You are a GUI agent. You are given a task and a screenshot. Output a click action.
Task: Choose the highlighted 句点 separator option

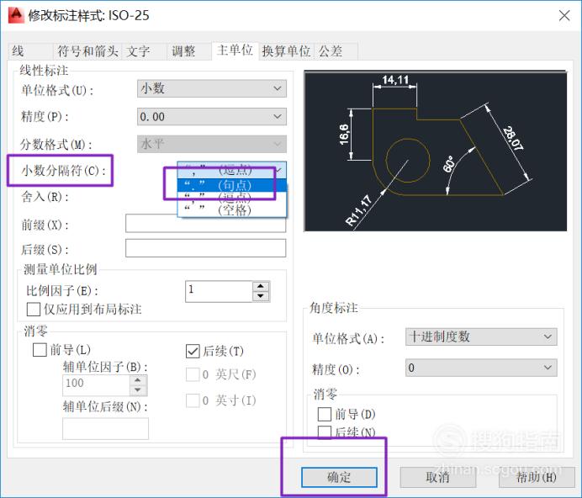[232, 185]
